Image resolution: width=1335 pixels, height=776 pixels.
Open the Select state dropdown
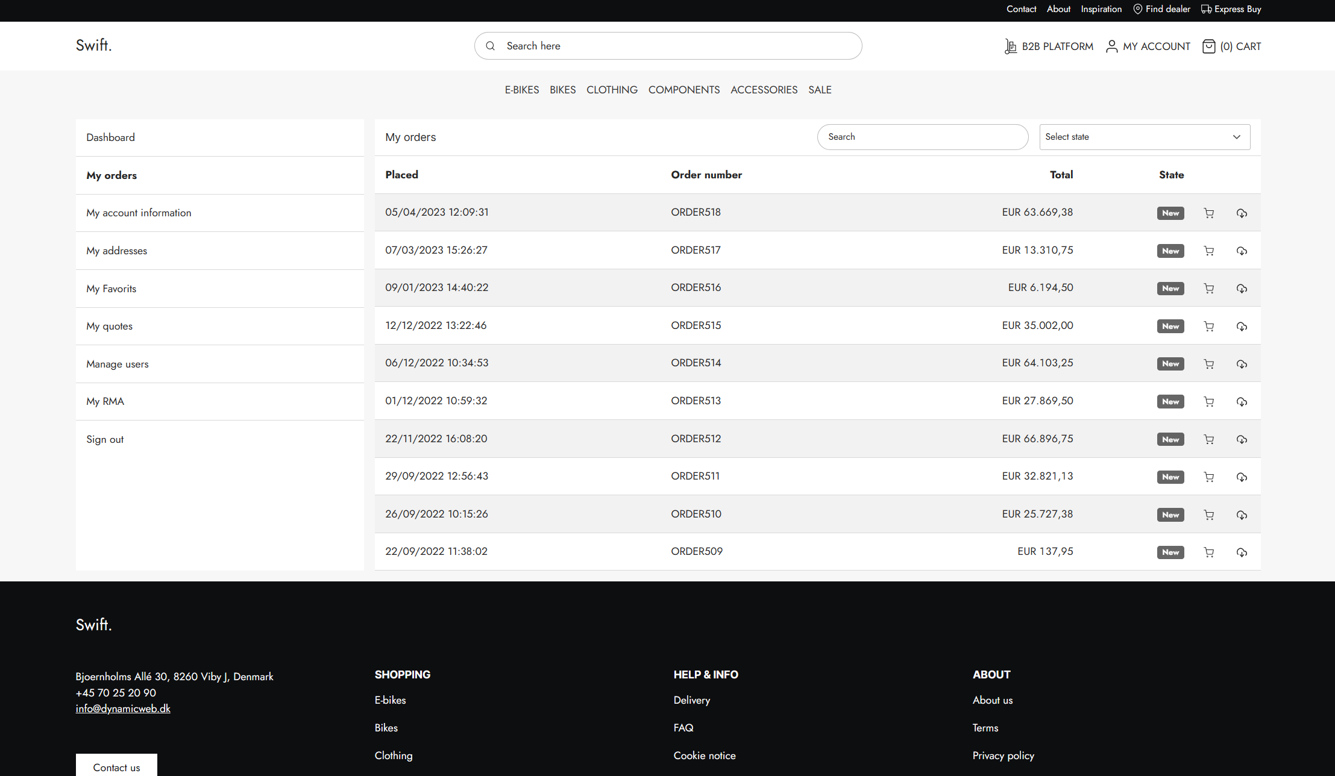pyautogui.click(x=1145, y=137)
